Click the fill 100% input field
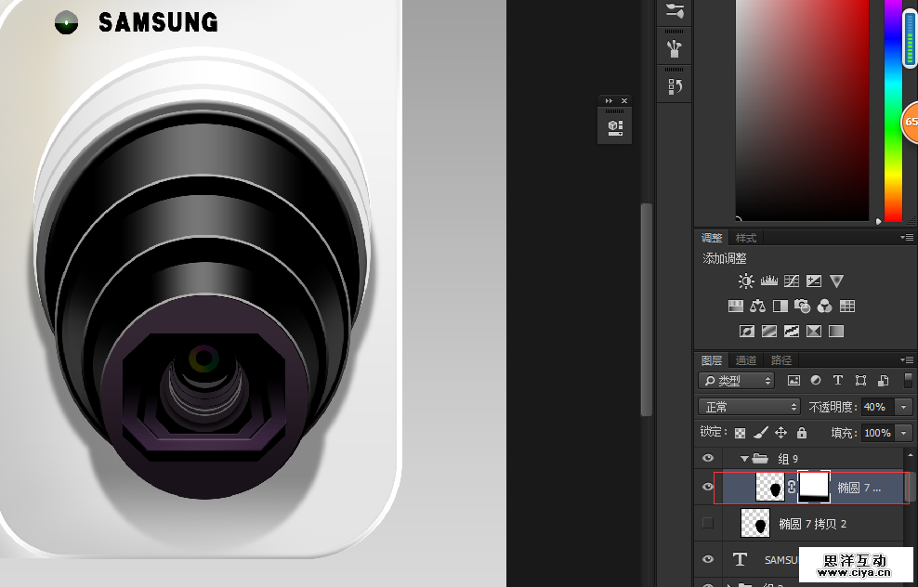Image resolution: width=918 pixels, height=587 pixels. pyautogui.click(x=876, y=433)
